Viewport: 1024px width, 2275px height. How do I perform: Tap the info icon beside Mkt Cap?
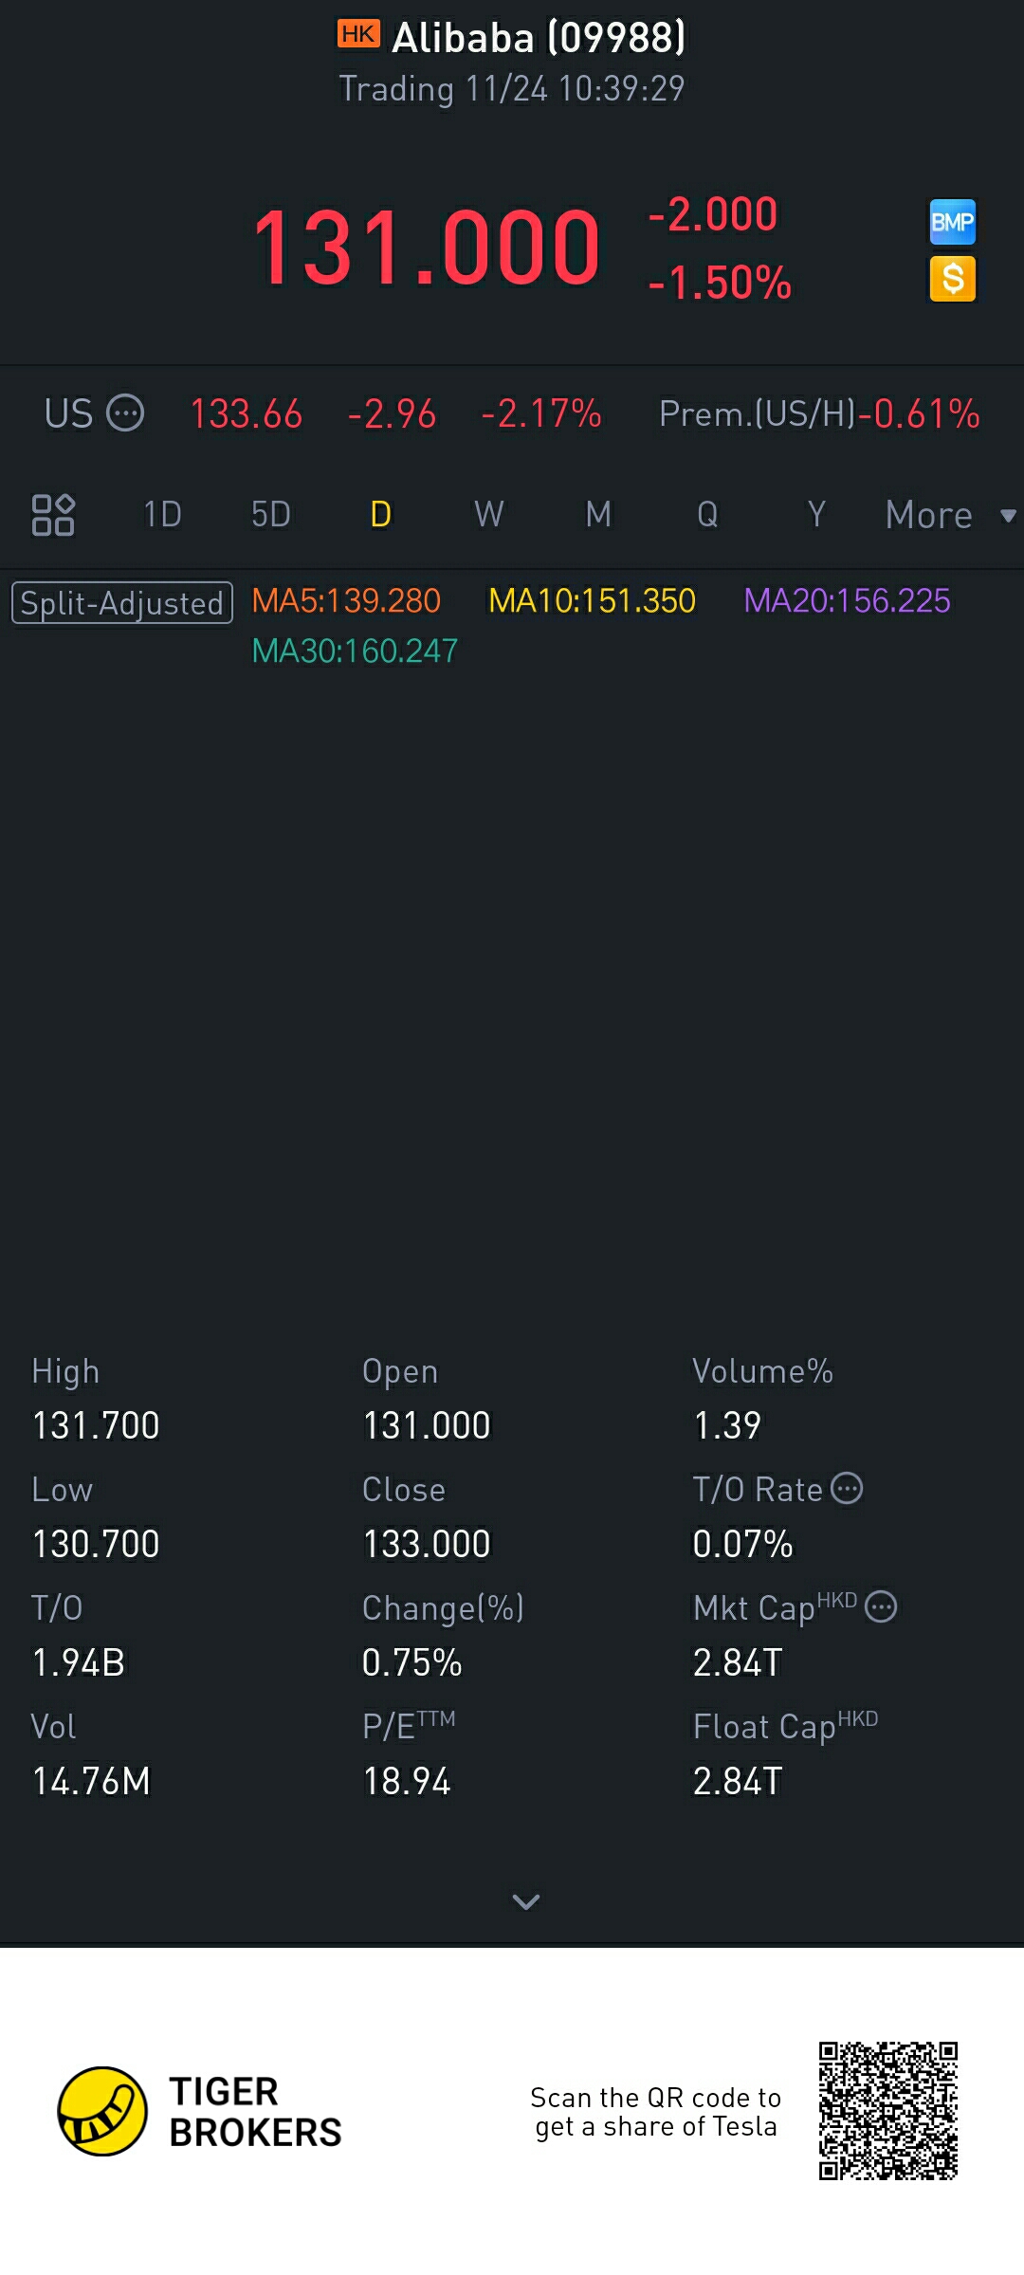click(882, 1607)
